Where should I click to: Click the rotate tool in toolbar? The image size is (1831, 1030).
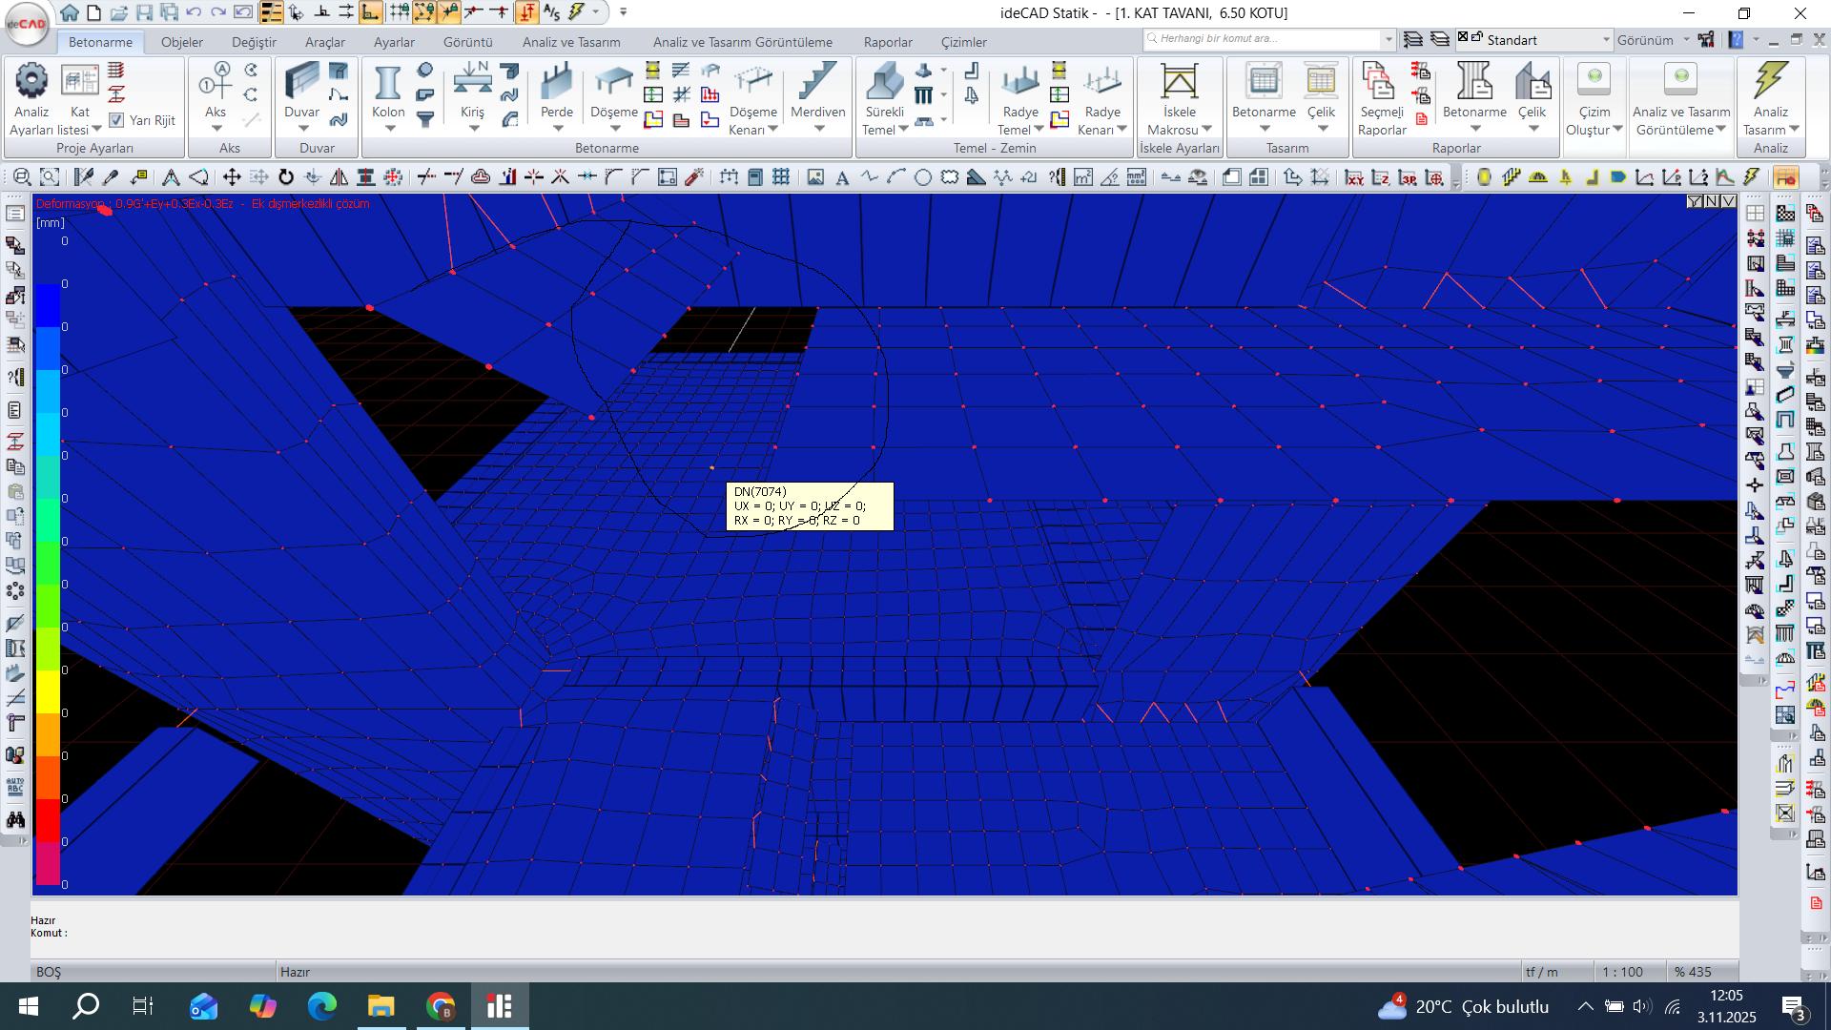[x=285, y=177]
